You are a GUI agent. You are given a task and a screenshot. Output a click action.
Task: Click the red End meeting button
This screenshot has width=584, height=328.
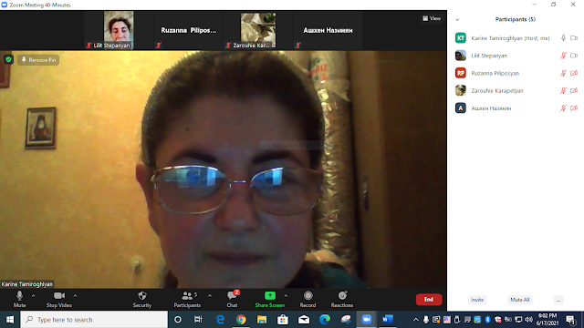coord(429,300)
